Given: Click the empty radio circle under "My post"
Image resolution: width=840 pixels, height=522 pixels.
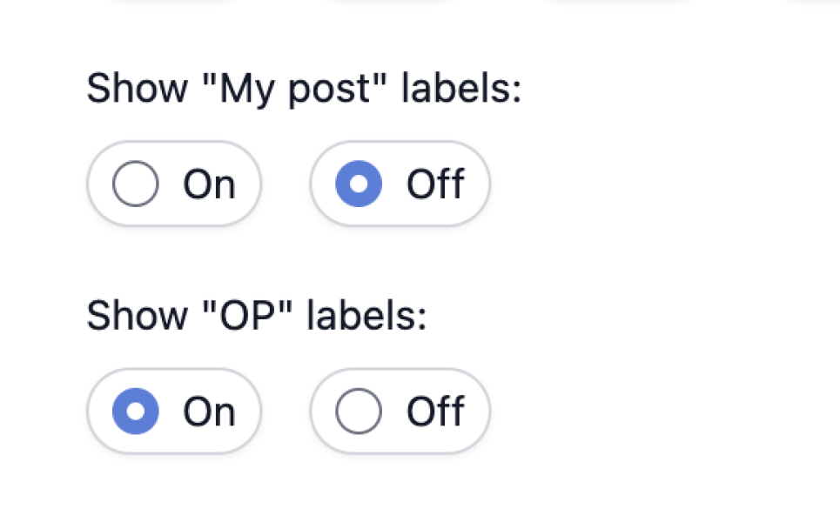Looking at the screenshot, I should coord(136,184).
